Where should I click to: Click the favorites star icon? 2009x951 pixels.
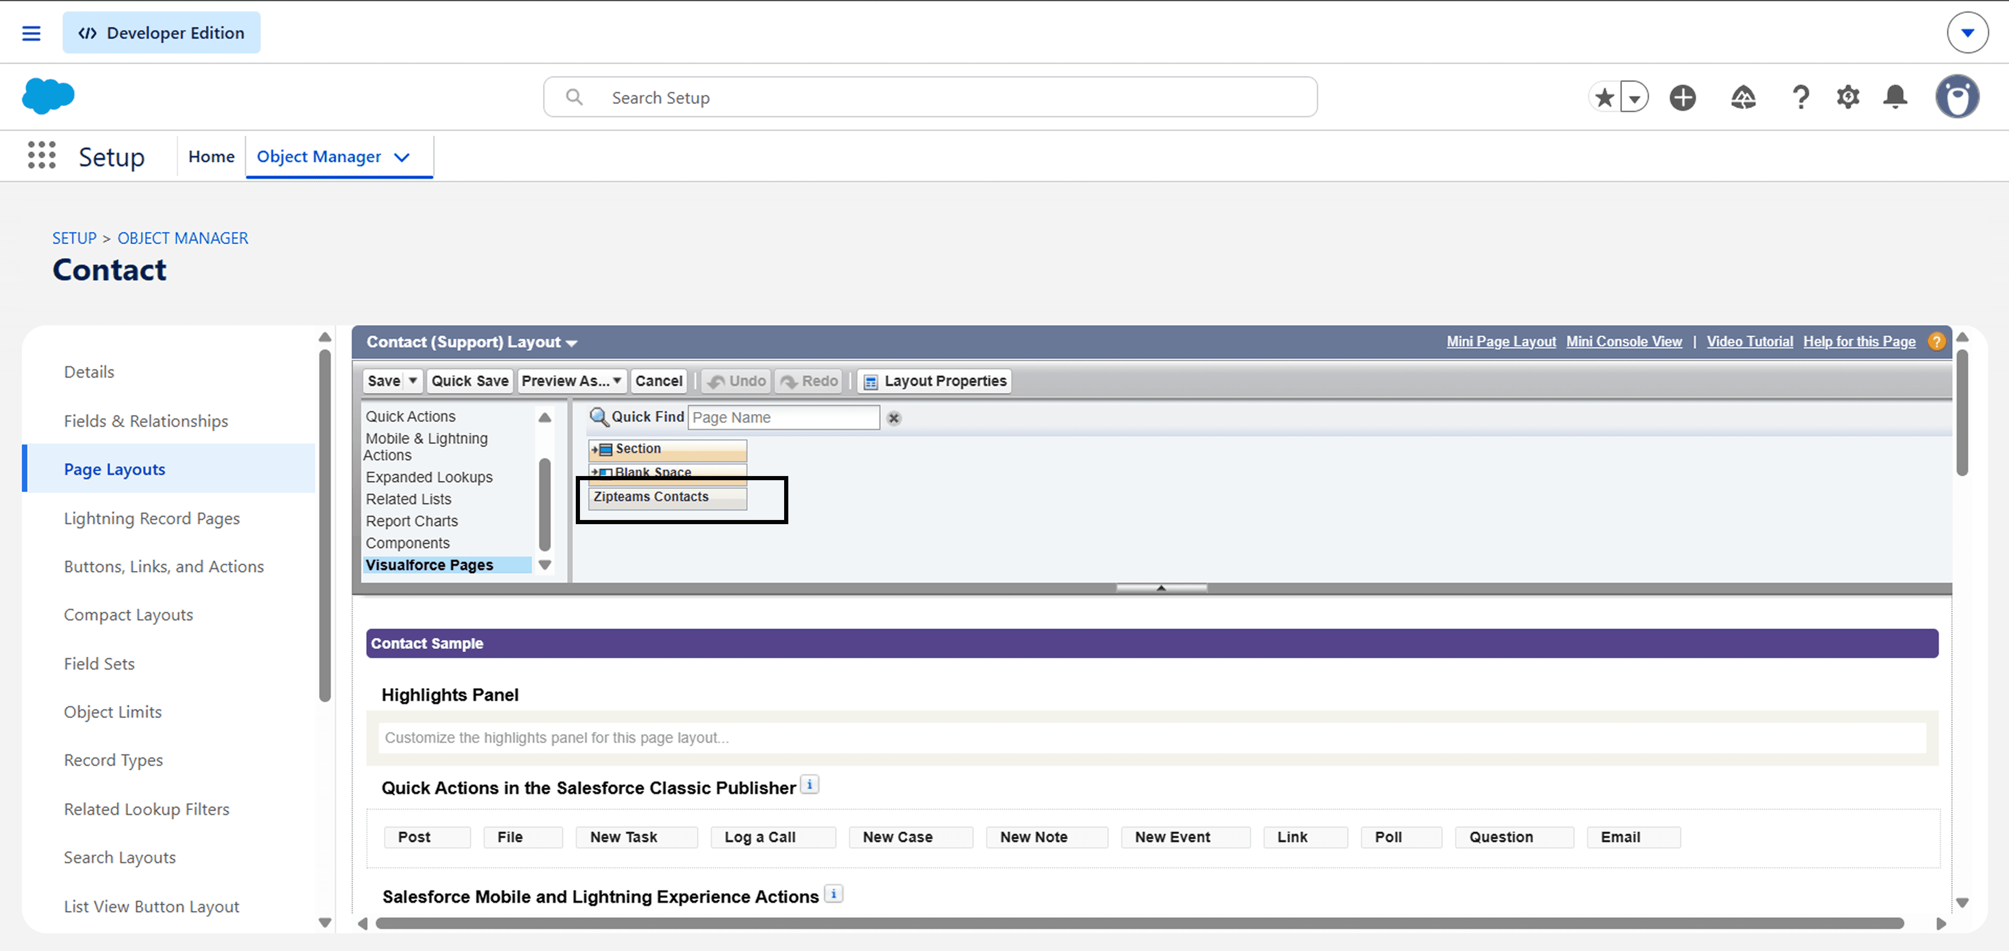(1604, 97)
